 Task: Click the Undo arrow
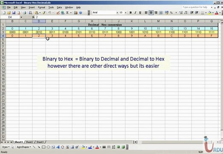[x=50, y=13]
